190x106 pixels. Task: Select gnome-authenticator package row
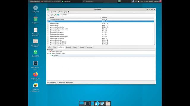coord(100,27)
